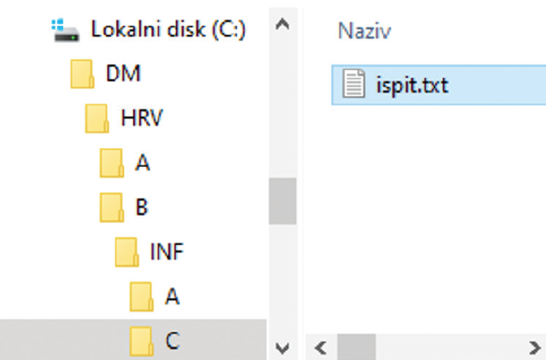The height and width of the screenshot is (360, 546).
Task: Select the INF label in navigation tree
Action: pos(167,252)
